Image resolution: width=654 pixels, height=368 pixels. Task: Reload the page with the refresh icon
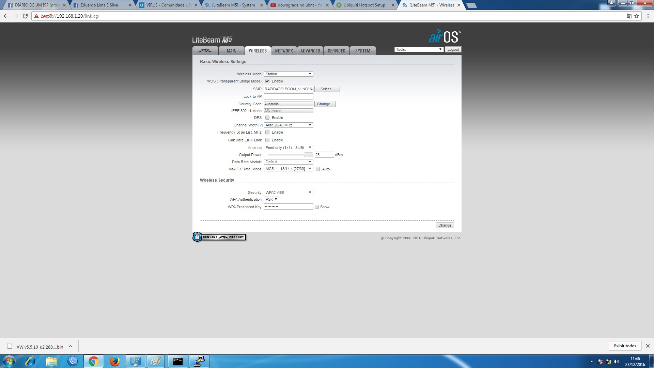pos(25,16)
